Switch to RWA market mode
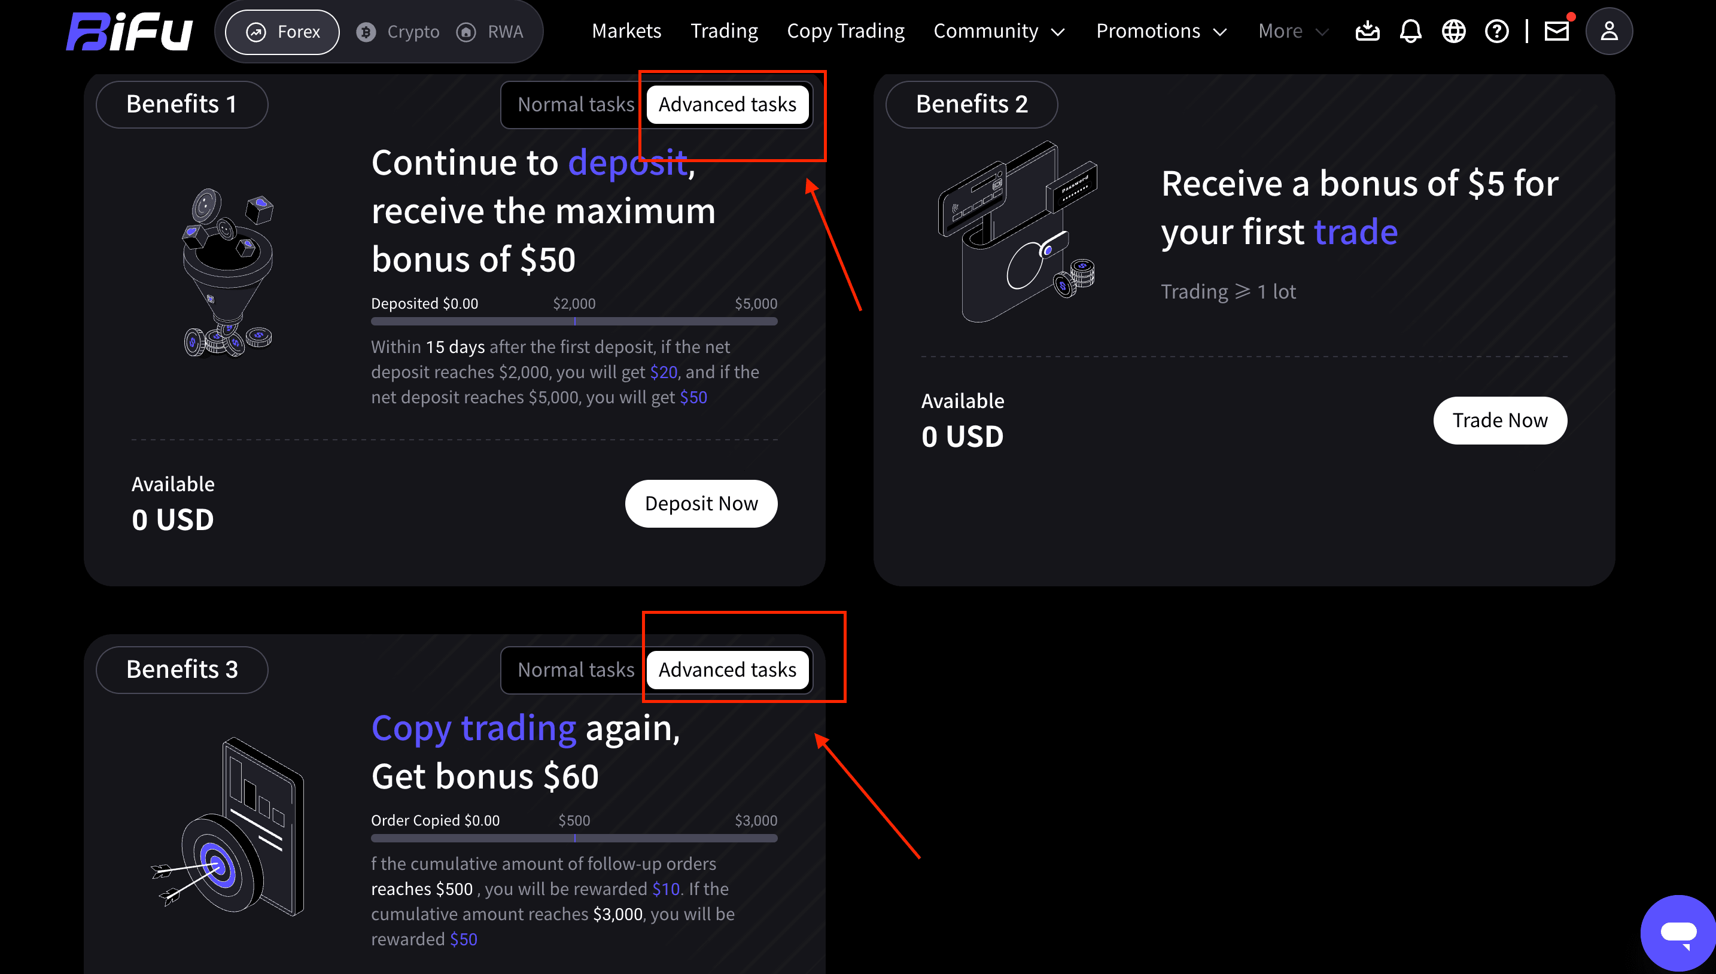 491,32
